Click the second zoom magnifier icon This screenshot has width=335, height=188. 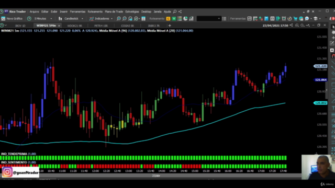(125, 19)
